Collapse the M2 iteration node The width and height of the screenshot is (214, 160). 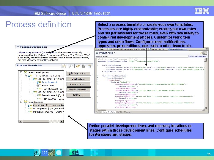coord(30,92)
